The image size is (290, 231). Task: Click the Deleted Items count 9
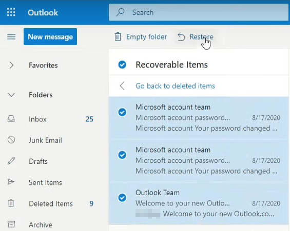[91, 204]
